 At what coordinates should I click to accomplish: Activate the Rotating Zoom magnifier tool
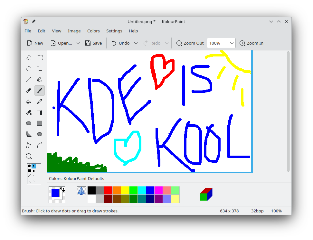(29, 156)
